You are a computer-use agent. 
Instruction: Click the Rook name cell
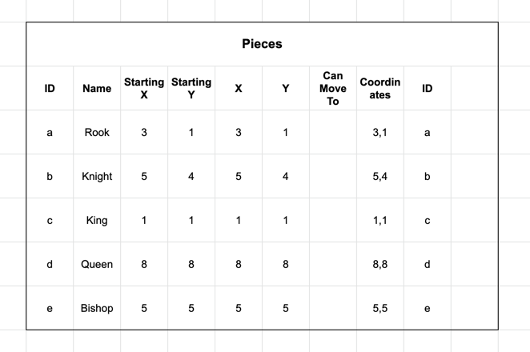97,132
